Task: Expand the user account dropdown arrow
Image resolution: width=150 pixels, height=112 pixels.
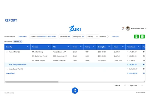Action: point(146,29)
